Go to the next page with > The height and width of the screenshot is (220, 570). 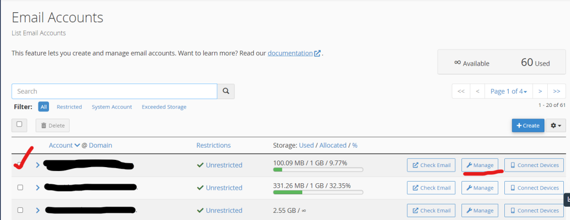pos(540,91)
